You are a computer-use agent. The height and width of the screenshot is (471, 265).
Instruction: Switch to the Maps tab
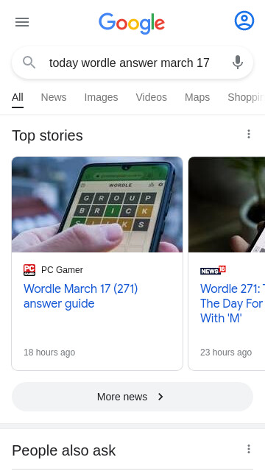tap(197, 97)
